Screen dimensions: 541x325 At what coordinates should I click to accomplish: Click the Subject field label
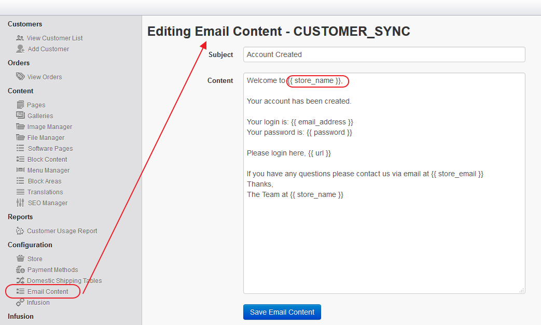point(221,55)
